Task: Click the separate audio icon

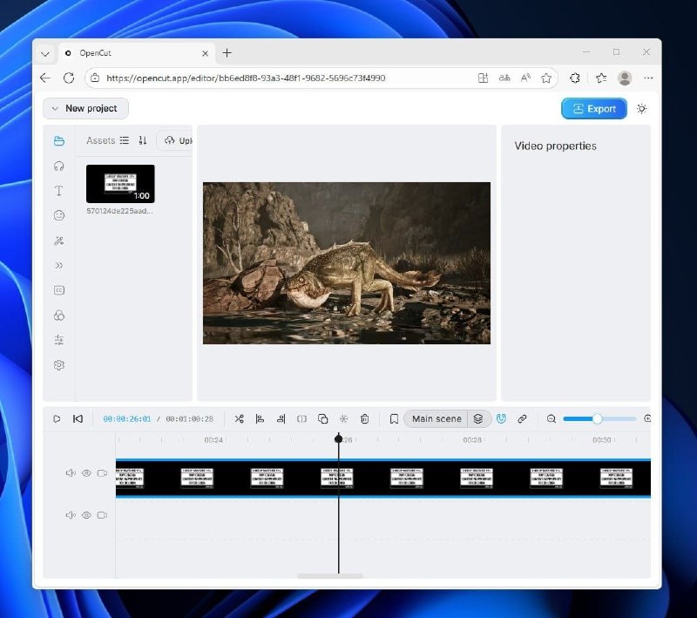Action: point(301,418)
